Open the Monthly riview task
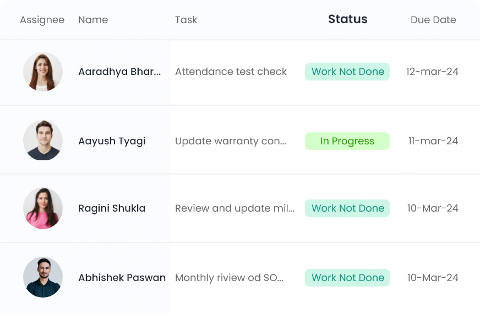Image resolution: width=480 pixels, height=313 pixels. pos(229,278)
